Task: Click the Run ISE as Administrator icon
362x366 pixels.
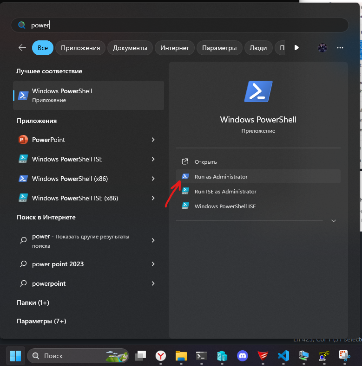Action: pyautogui.click(x=185, y=191)
